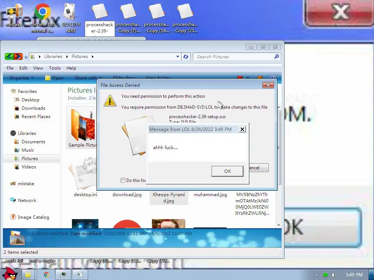Select Recent Places in sidebar
Viewport: 374px width, 280px height.
pyautogui.click(x=35, y=116)
